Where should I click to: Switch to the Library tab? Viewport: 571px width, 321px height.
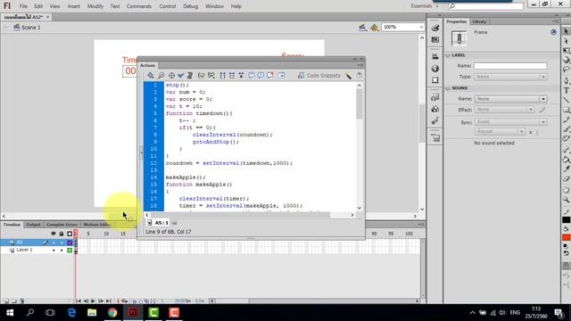[479, 21]
